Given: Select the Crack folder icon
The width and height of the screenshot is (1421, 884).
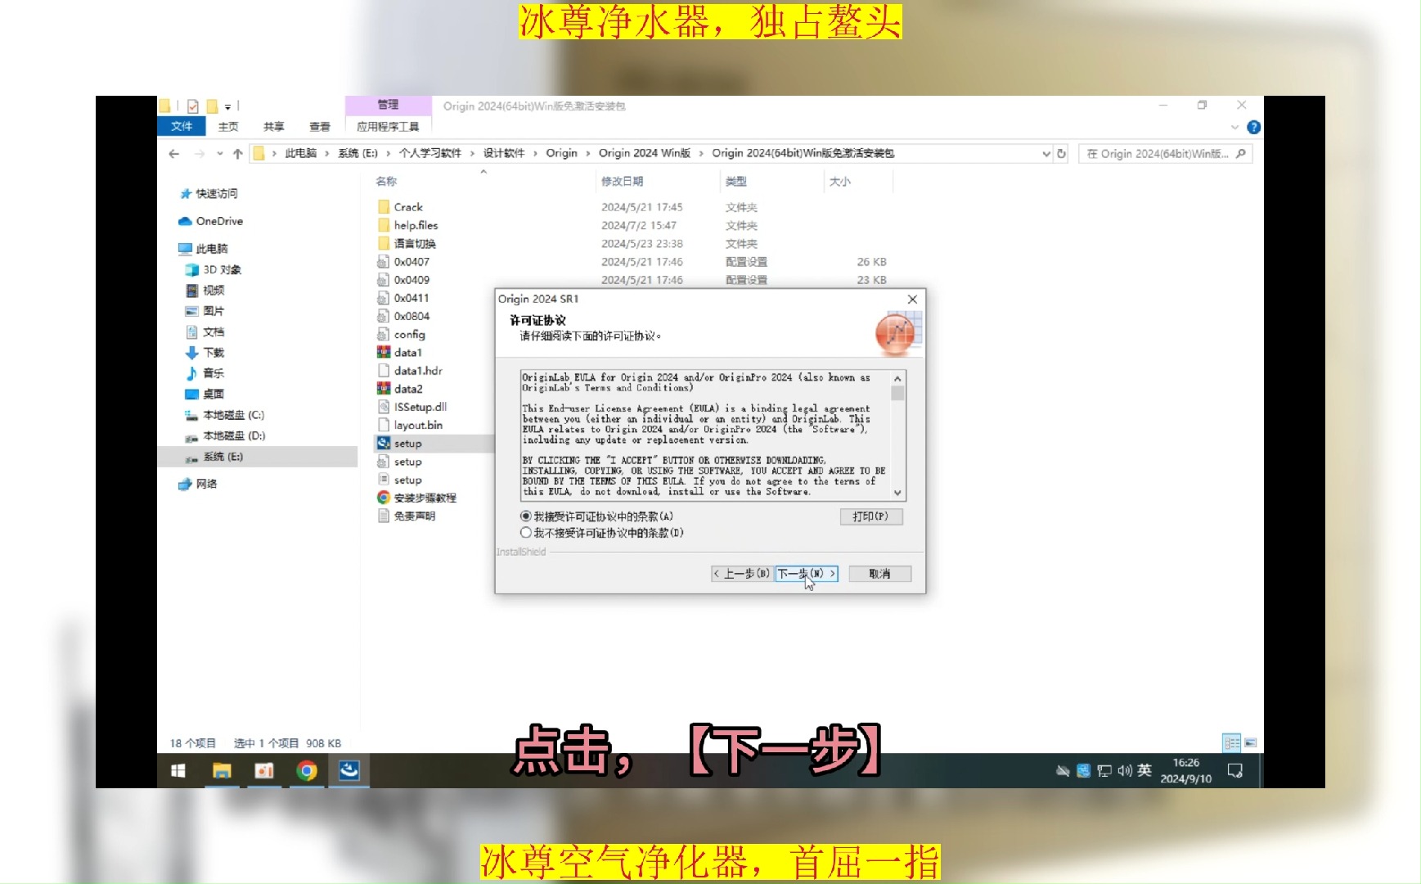Looking at the screenshot, I should tap(384, 207).
